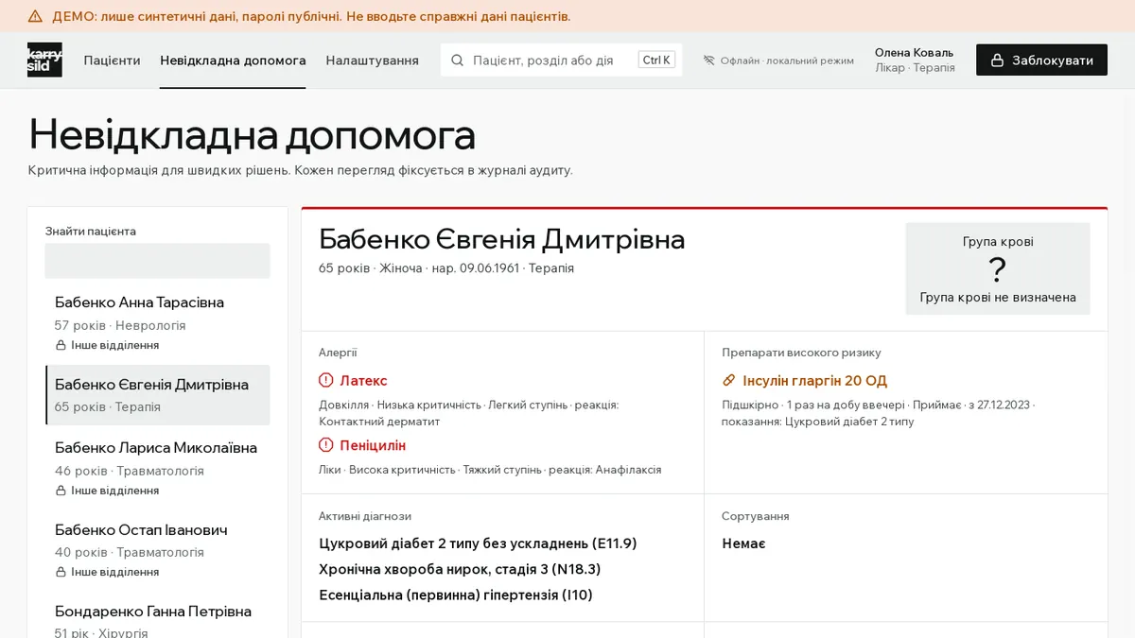Viewport: 1135px width, 638px height.
Task: Click the Анафілаксія penicillin reaction details
Action: (x=490, y=470)
